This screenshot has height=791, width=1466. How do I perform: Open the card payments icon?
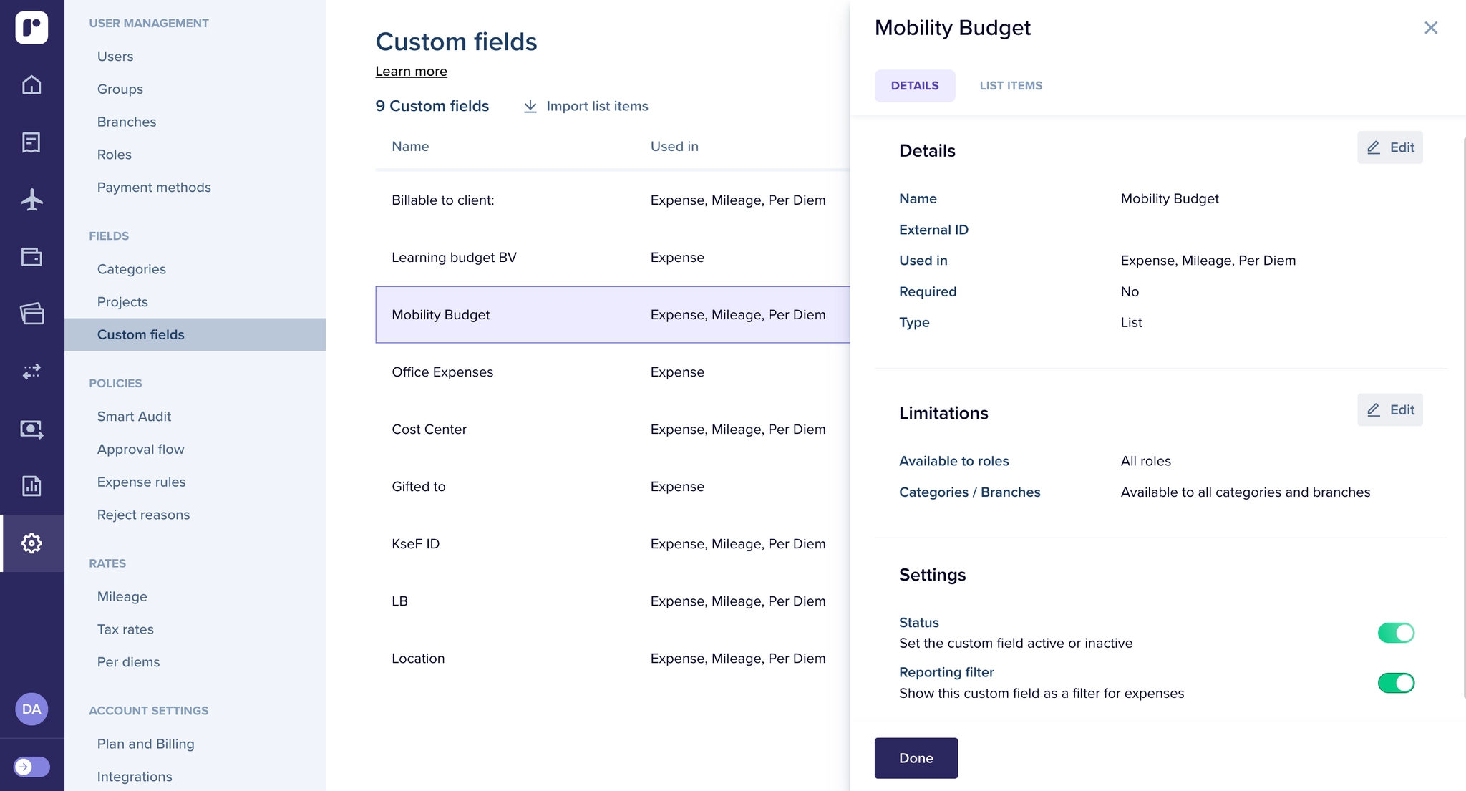click(x=31, y=430)
